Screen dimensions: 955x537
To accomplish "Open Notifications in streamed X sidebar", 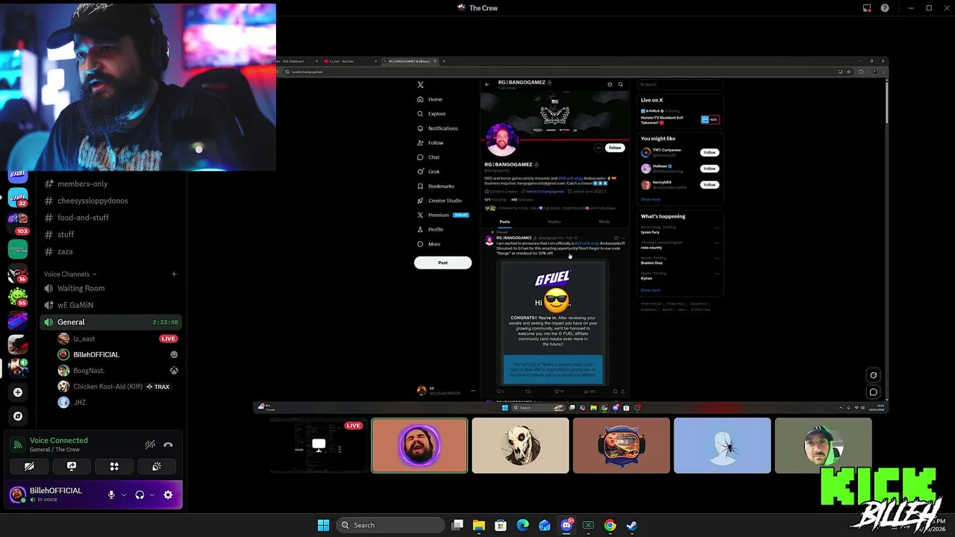I will click(x=438, y=128).
